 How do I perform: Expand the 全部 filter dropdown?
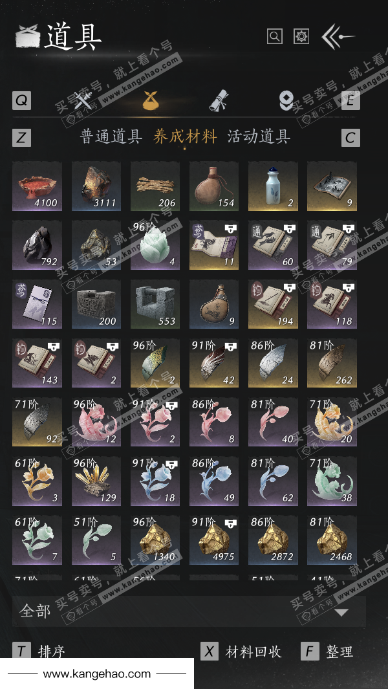click(x=189, y=611)
